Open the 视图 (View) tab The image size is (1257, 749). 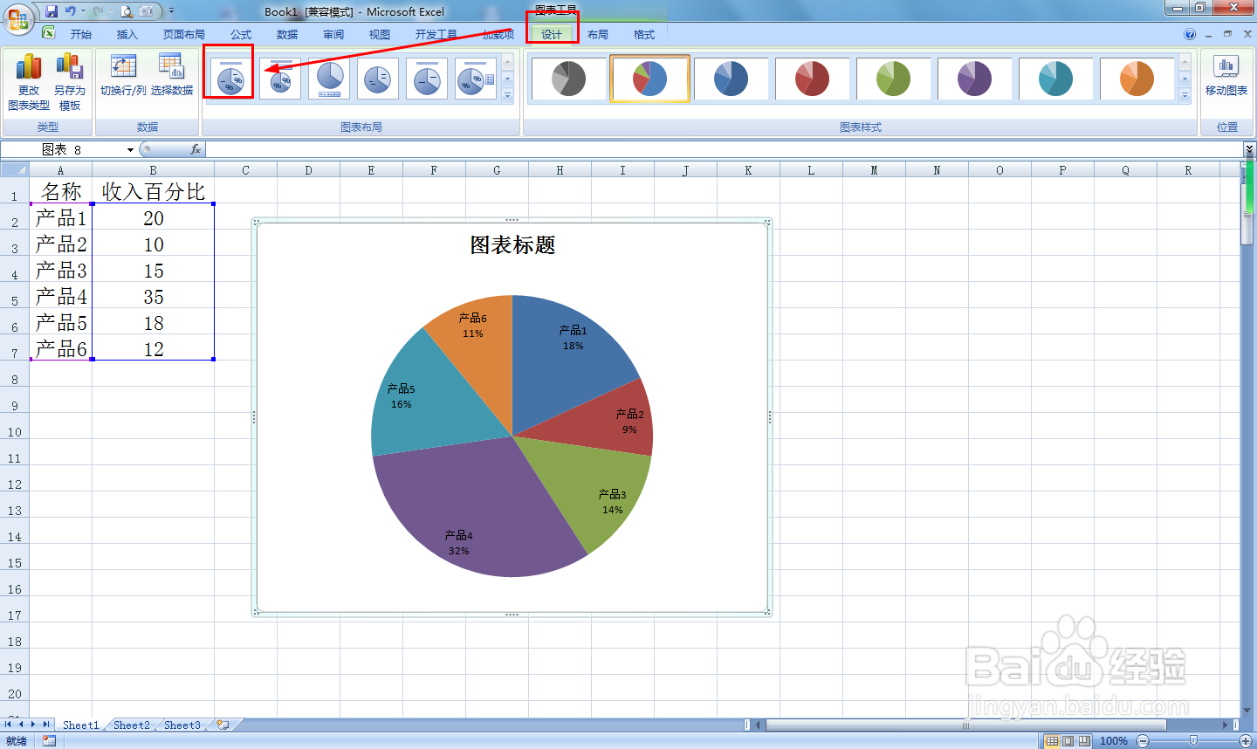[380, 34]
